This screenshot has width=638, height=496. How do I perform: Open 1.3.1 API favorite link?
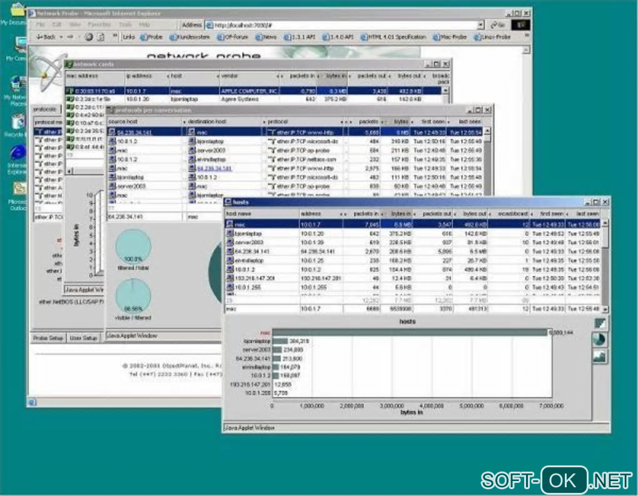pos(300,37)
